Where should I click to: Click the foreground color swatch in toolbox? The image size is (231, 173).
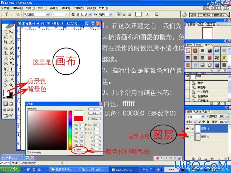coord(6,93)
